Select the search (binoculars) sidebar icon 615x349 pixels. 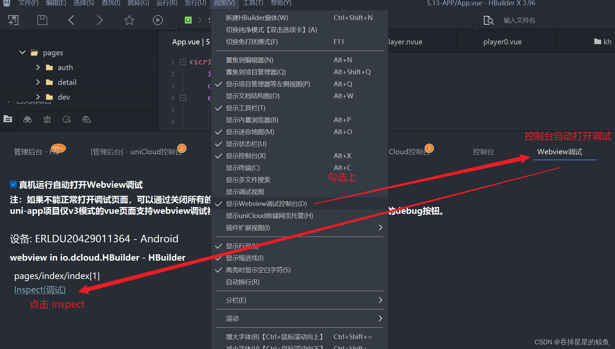pos(27,120)
